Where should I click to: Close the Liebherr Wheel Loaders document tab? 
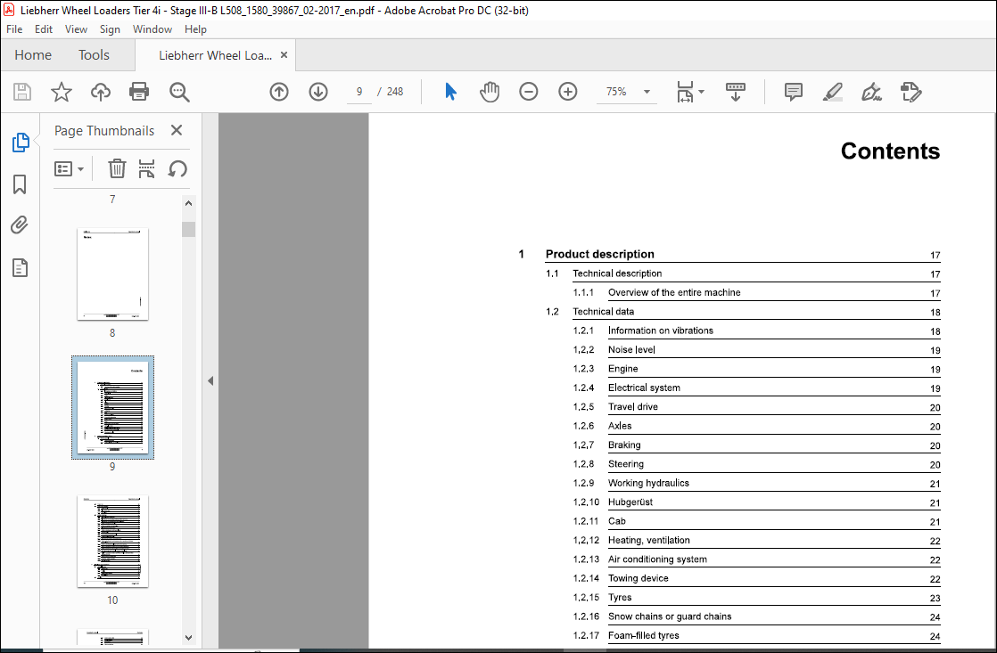click(284, 55)
